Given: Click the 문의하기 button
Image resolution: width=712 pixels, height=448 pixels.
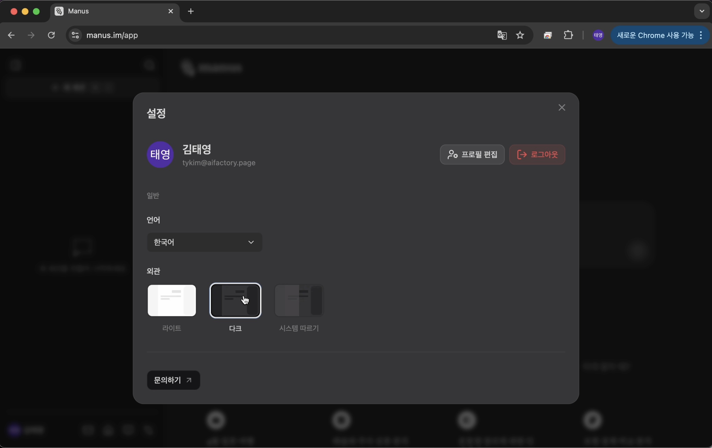Looking at the screenshot, I should point(173,380).
